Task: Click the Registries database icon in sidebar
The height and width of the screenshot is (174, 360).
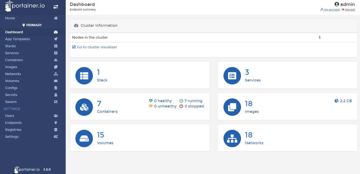Action: [x=56, y=130]
